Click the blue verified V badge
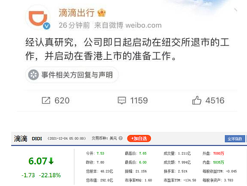The image size is (247, 186). pos(47,26)
